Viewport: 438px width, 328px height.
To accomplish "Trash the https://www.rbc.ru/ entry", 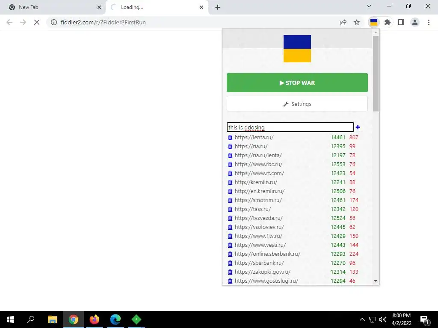I will pyautogui.click(x=230, y=164).
